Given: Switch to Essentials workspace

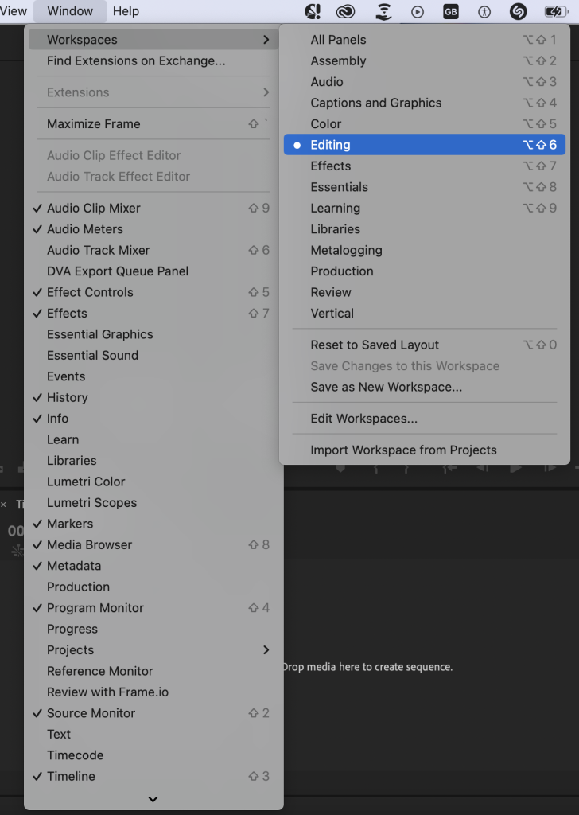Looking at the screenshot, I should tap(424, 186).
